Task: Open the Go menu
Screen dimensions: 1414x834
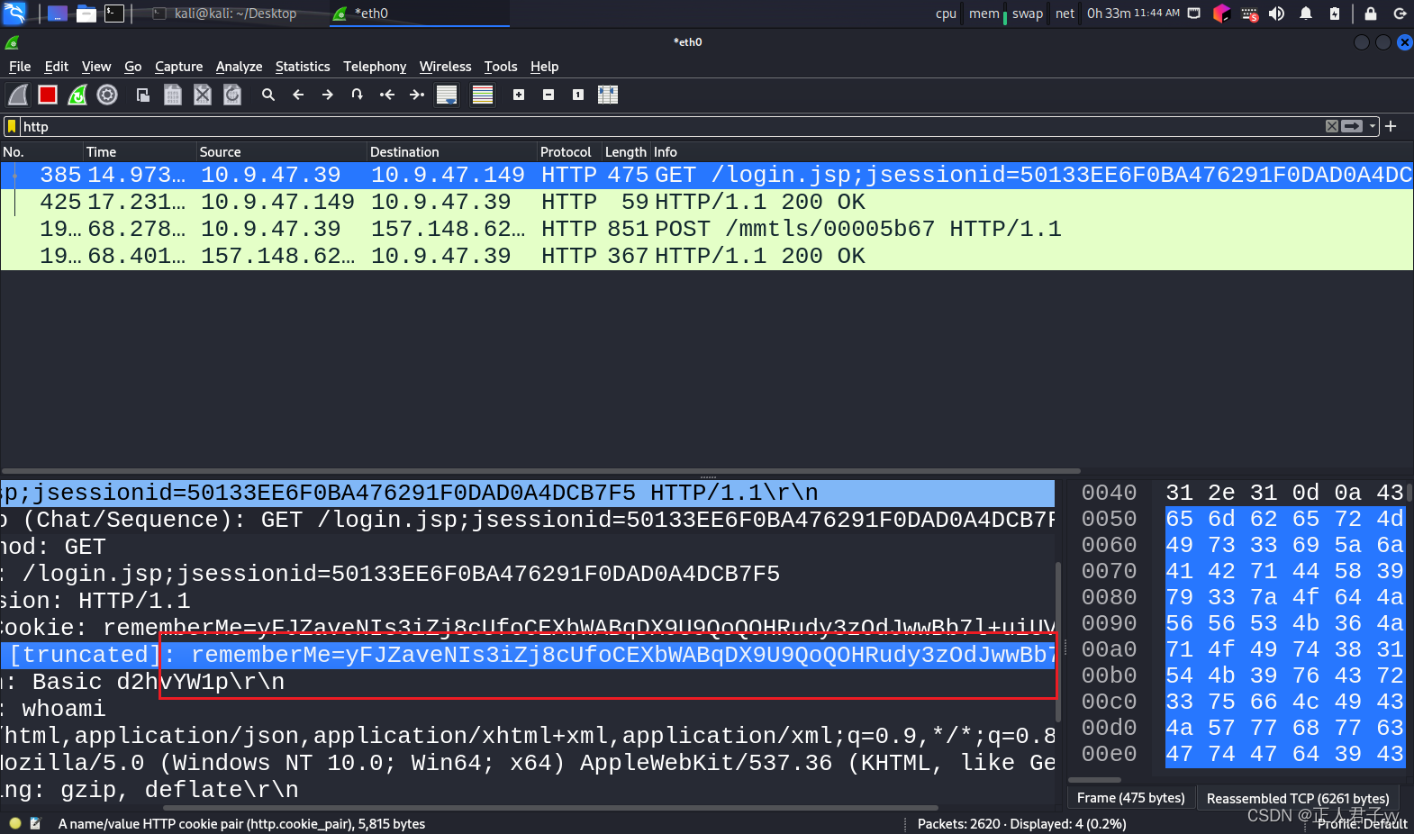Action: (133, 67)
